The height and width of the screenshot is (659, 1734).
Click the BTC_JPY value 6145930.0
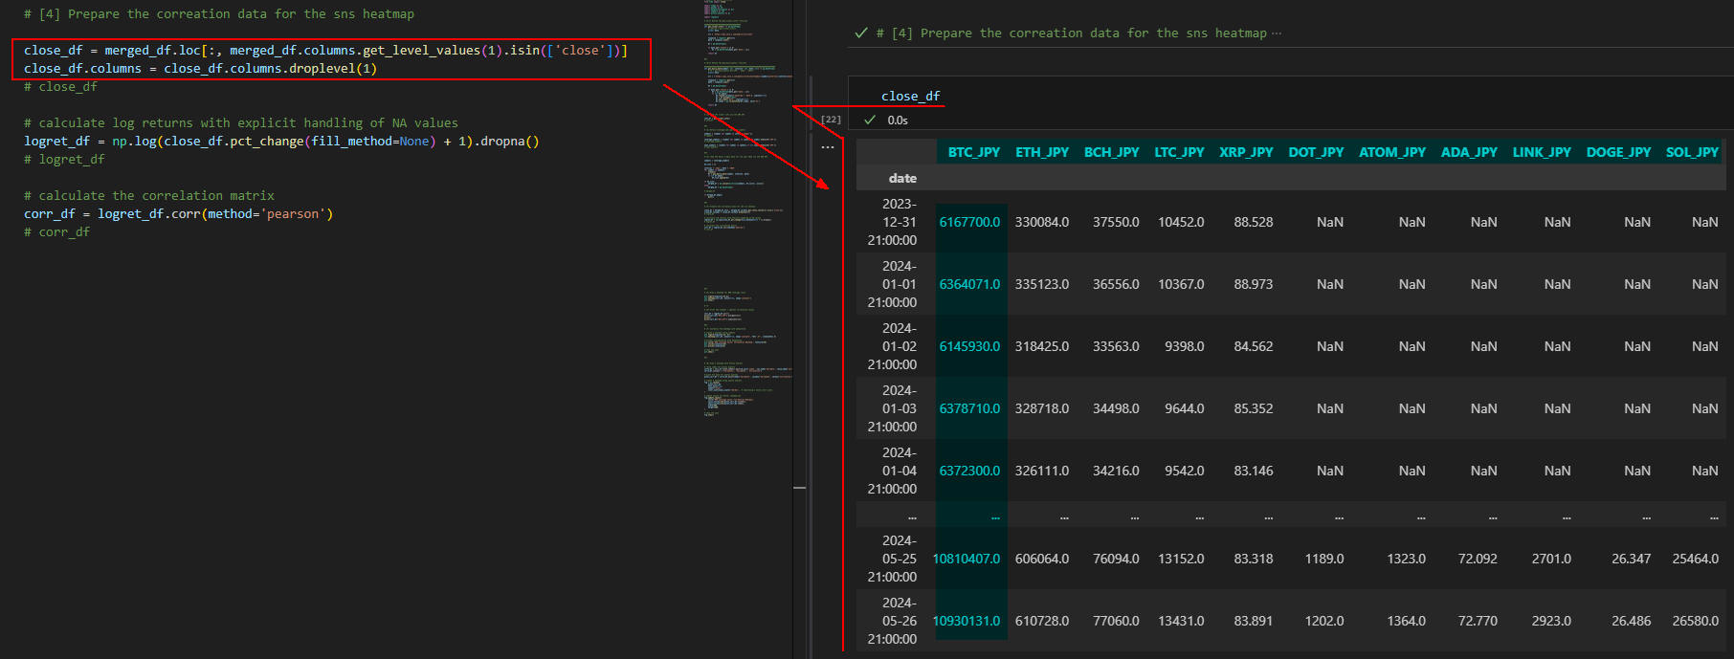tap(969, 346)
